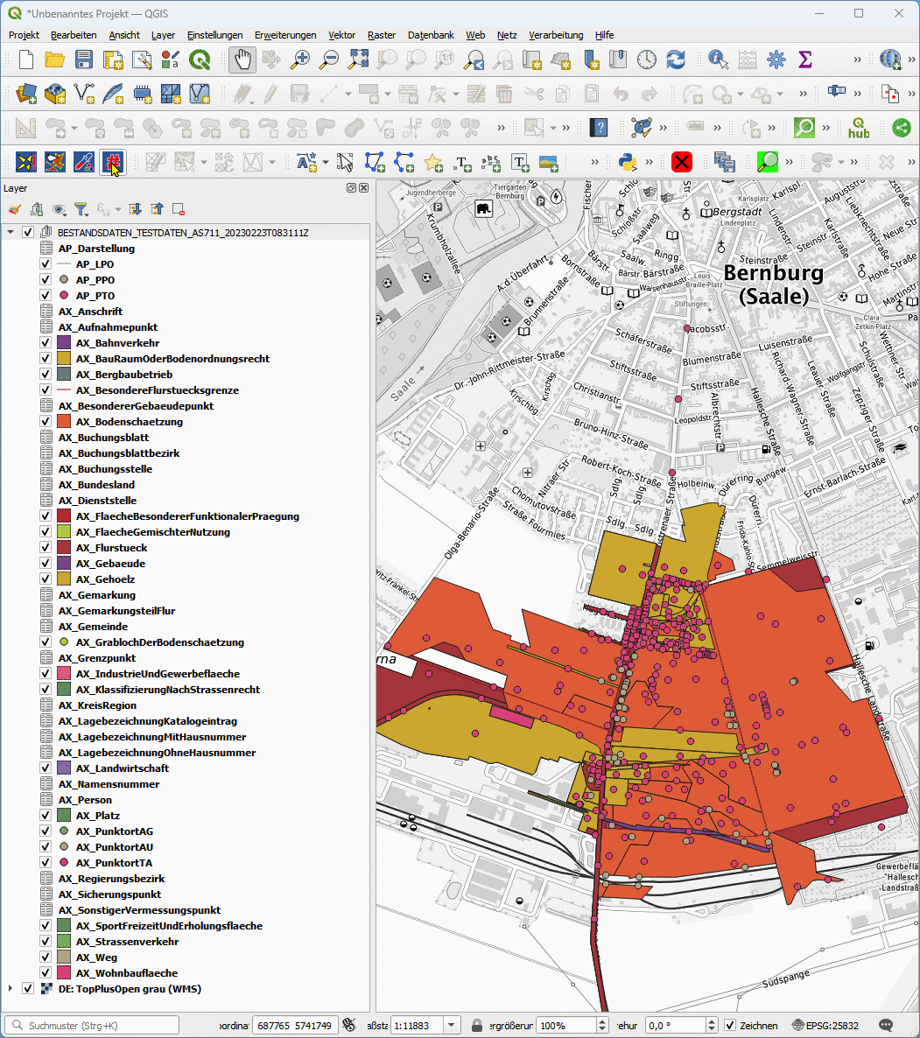The image size is (920, 1038).
Task: Open the Einstellungen menu
Action: click(x=215, y=35)
